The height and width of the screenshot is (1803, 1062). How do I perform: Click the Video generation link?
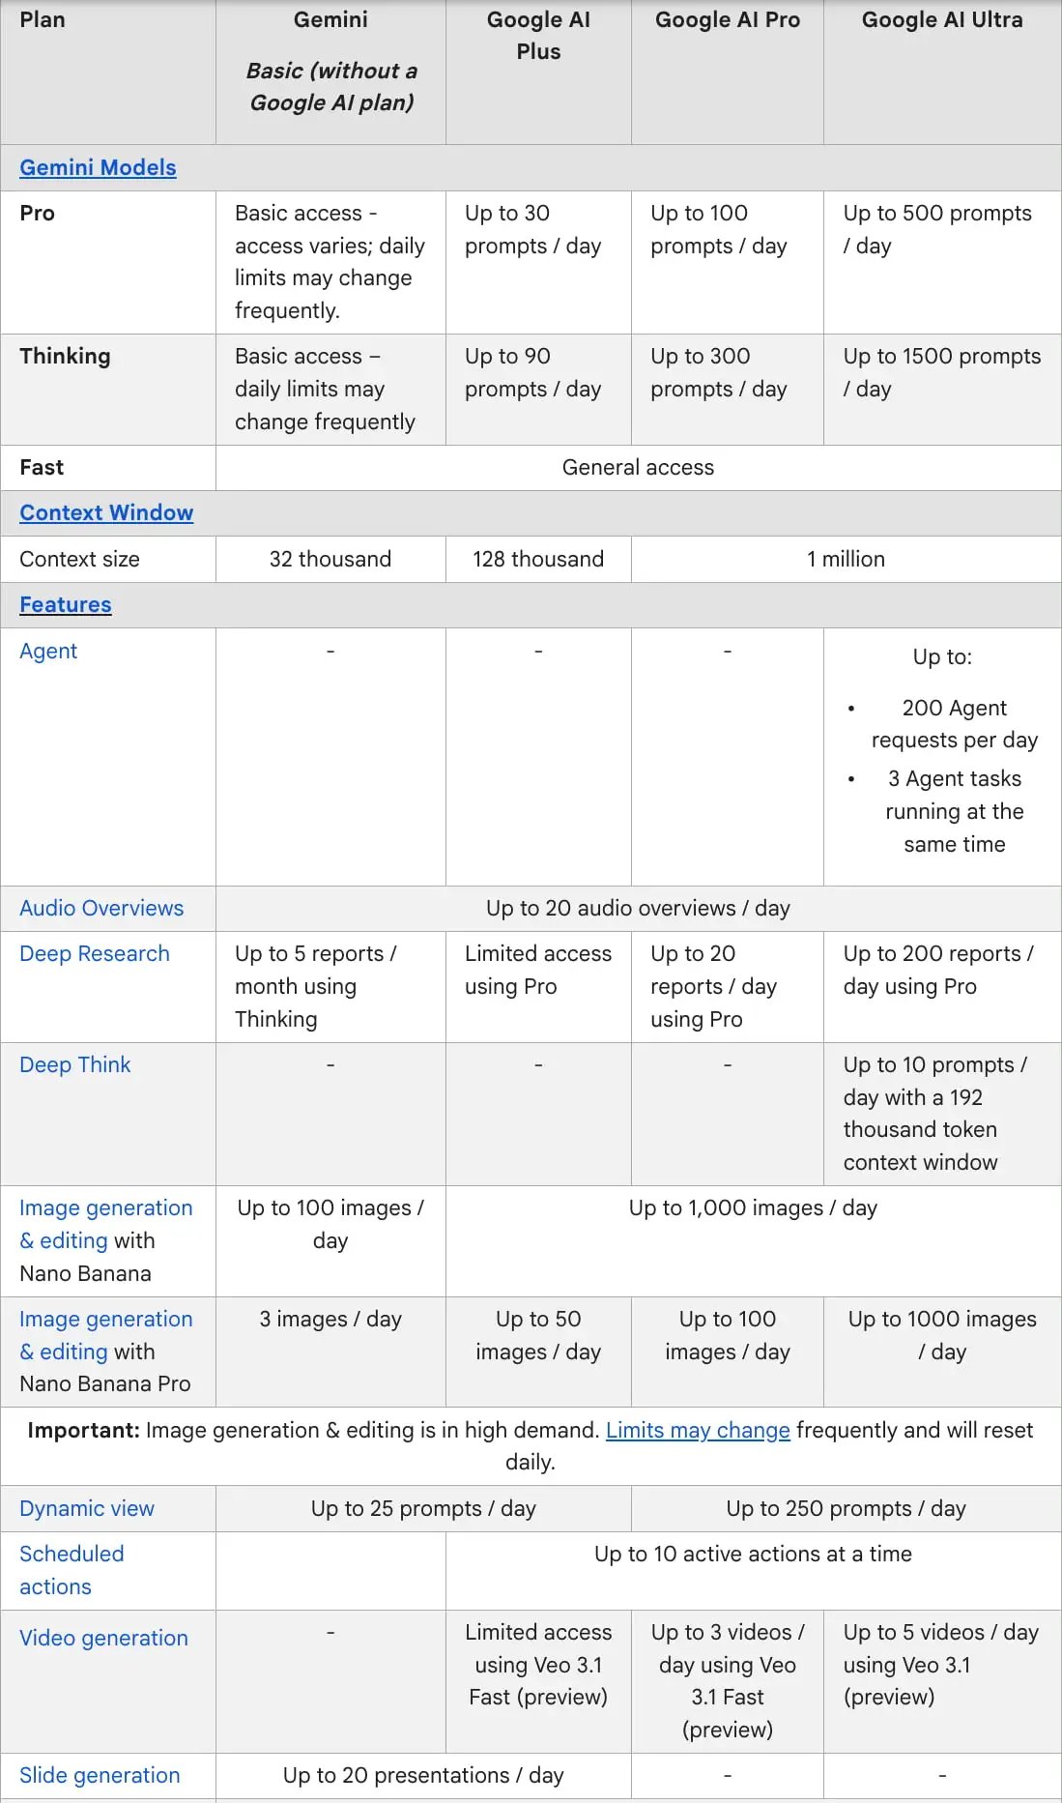104,1639
